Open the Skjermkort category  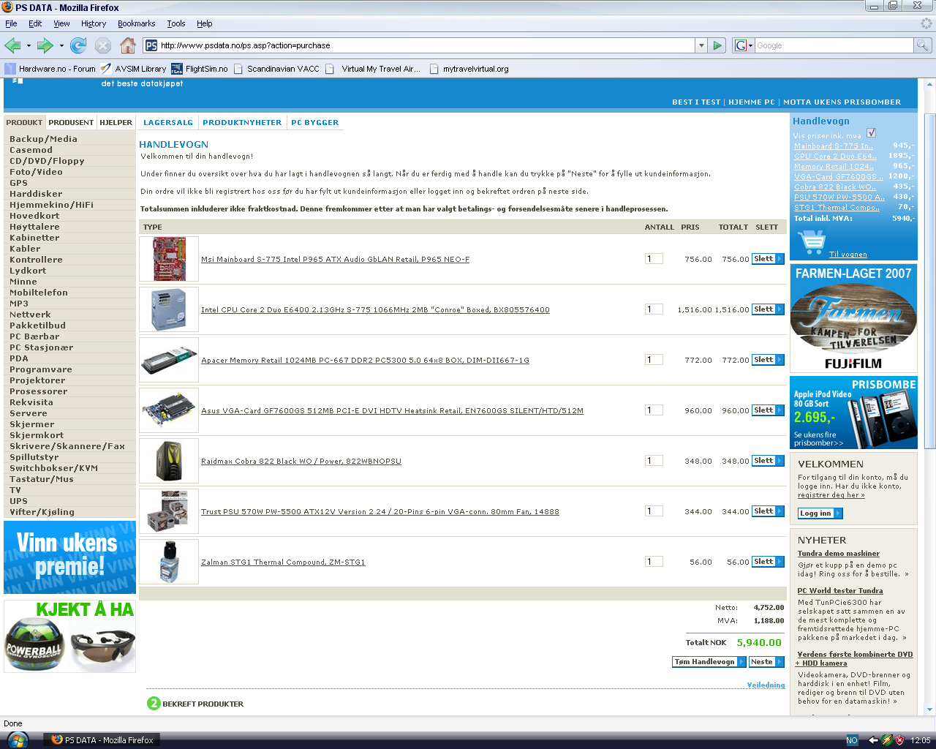pyautogui.click(x=37, y=435)
